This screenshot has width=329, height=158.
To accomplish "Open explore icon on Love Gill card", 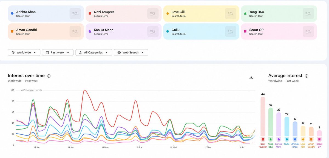I will [231, 13].
